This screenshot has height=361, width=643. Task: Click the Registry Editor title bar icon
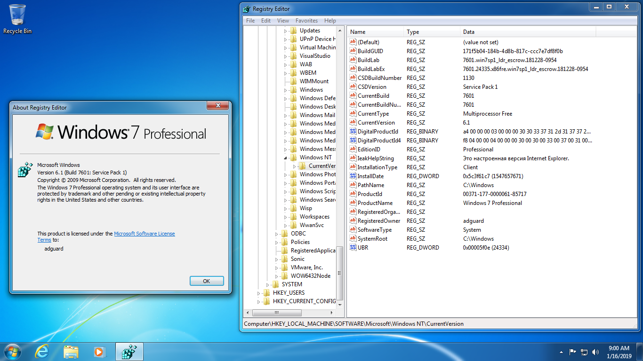point(247,8)
